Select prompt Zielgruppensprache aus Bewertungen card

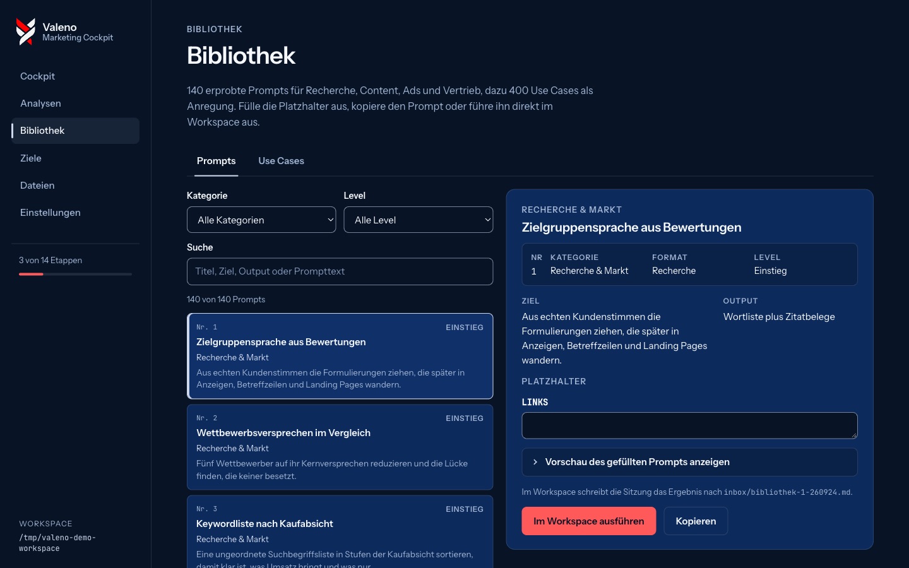340,356
